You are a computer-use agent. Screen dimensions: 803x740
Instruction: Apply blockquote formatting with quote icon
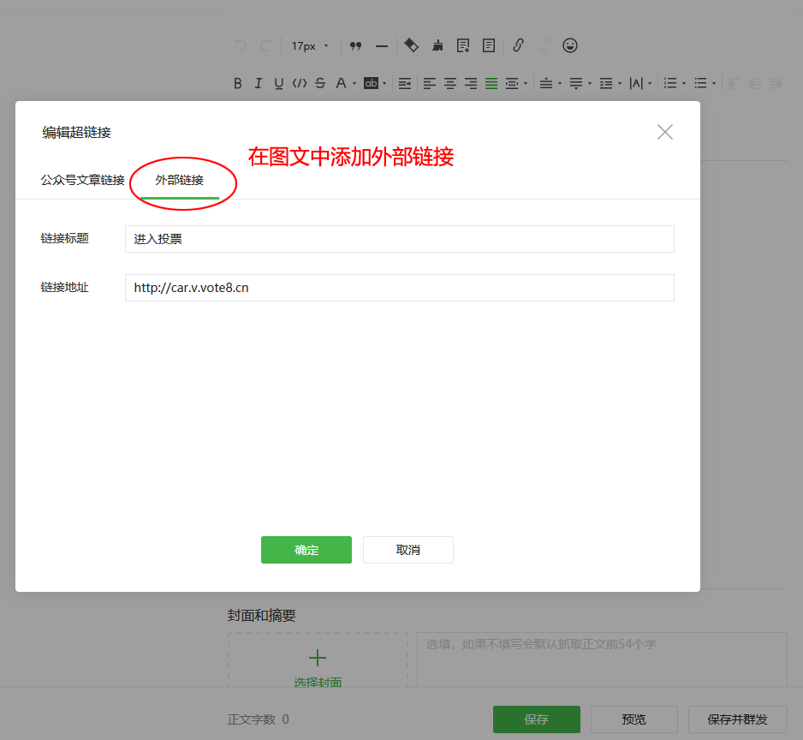[354, 45]
